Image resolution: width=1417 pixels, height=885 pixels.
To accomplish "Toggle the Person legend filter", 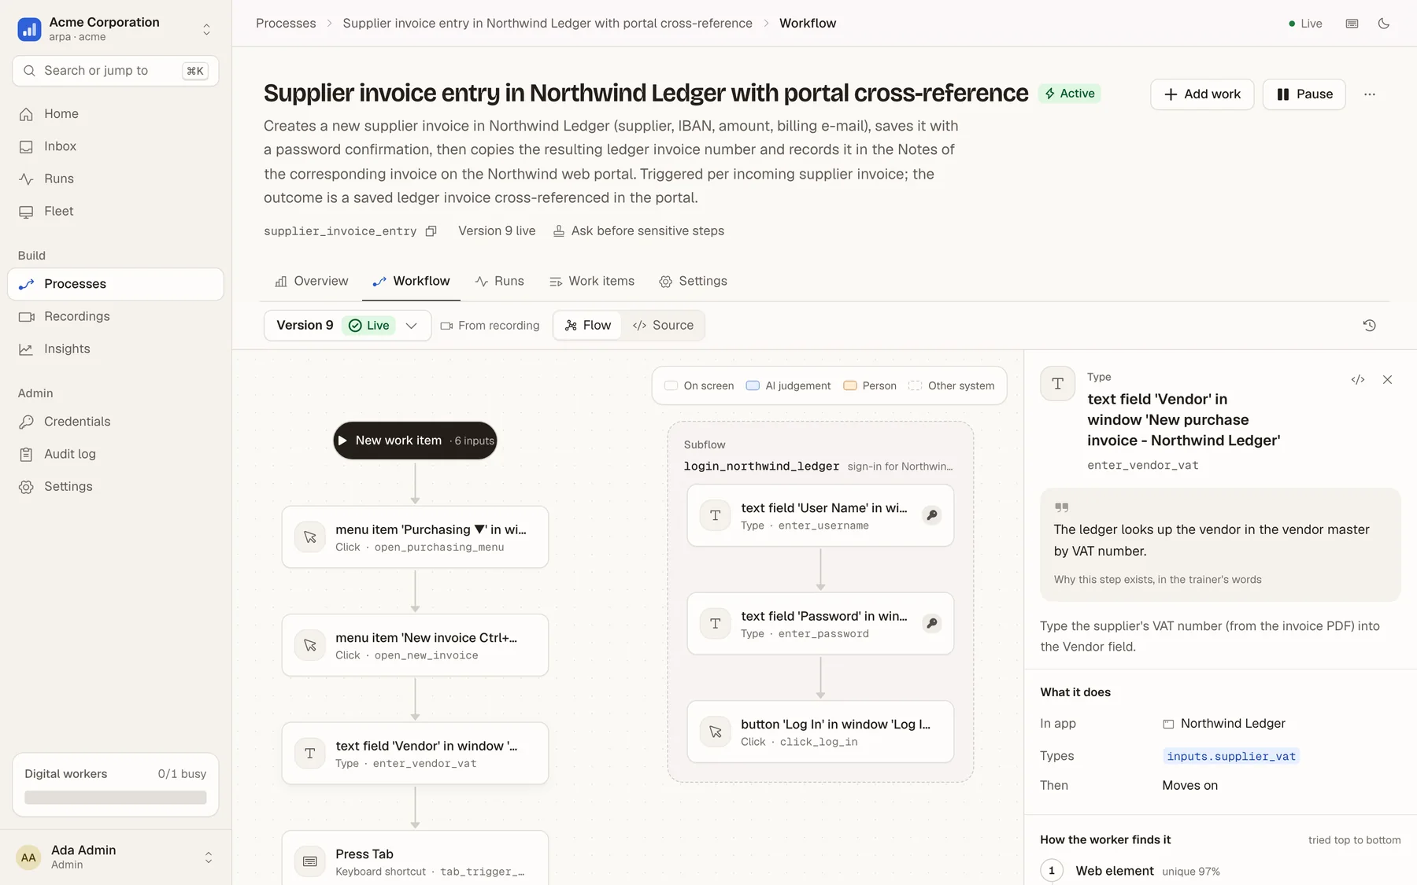I will click(870, 385).
